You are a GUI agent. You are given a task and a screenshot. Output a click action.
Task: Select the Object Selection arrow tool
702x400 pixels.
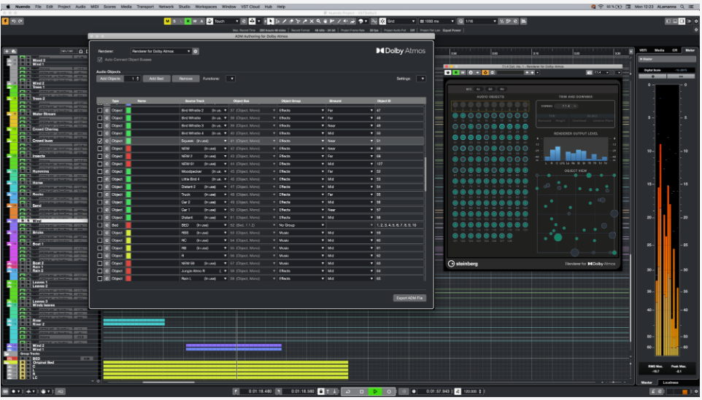point(271,21)
